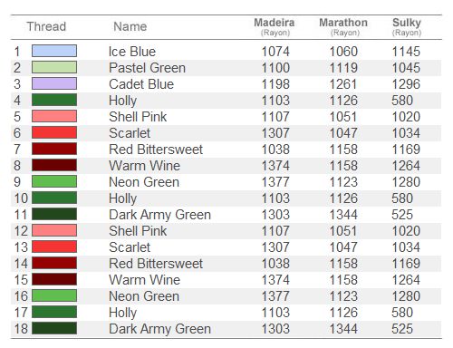
Task: Click thread 11 Dark Army Green swatch
Action: (54, 214)
